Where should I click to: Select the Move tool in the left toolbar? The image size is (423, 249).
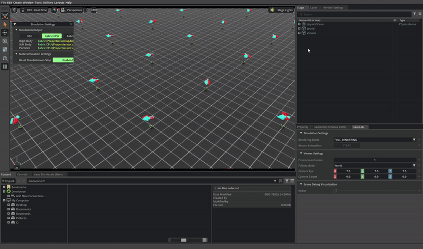tap(5, 33)
